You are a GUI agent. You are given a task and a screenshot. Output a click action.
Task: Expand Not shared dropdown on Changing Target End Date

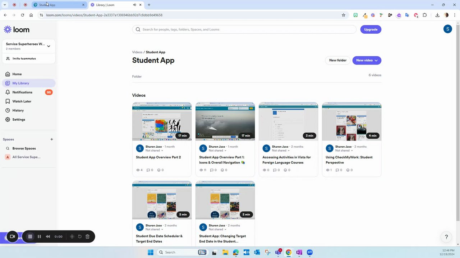tap(217, 229)
